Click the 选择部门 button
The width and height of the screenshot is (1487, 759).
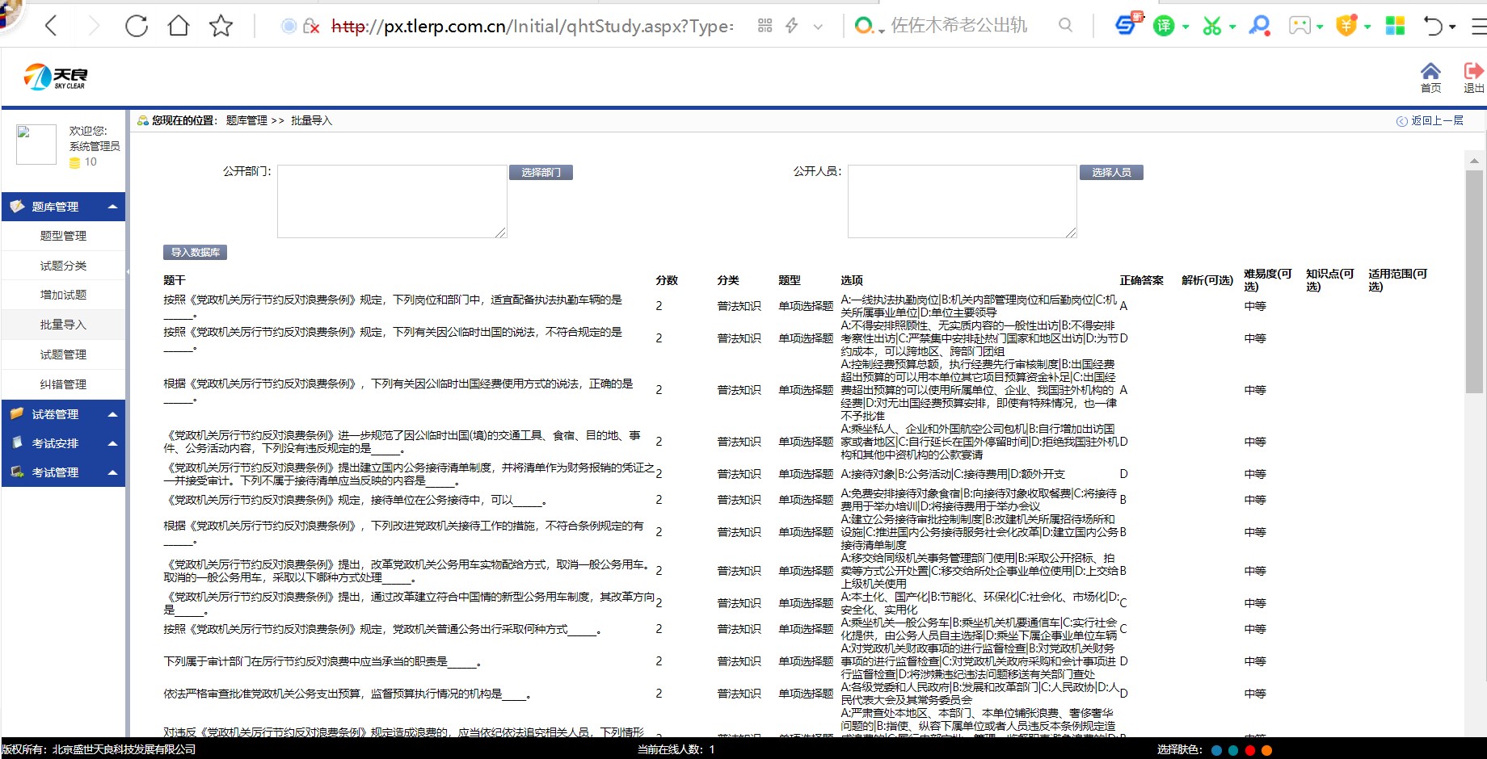pyautogui.click(x=541, y=173)
